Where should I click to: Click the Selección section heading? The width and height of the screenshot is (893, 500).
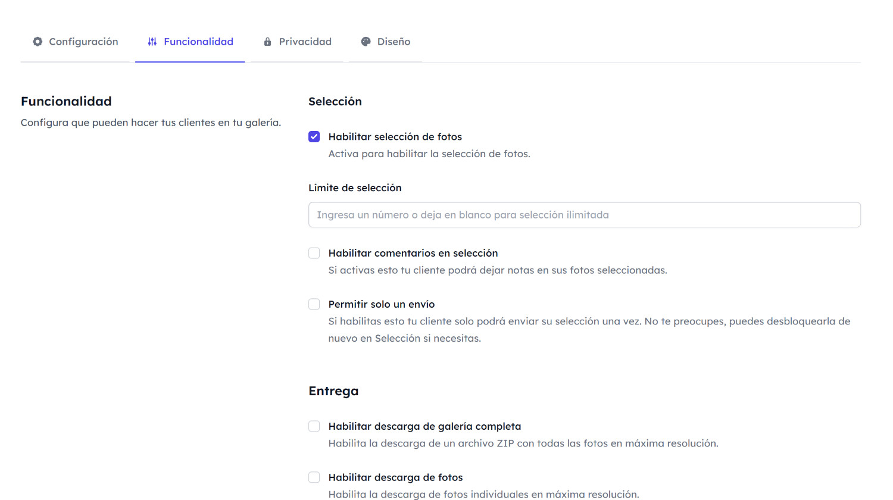point(335,101)
